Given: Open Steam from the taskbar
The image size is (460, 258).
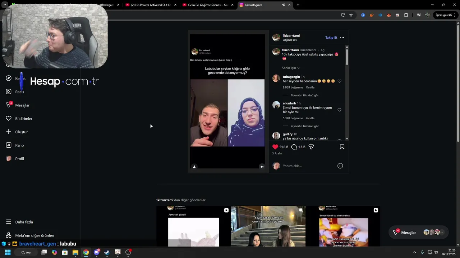Looking at the screenshot, I should pyautogui.click(x=107, y=252).
